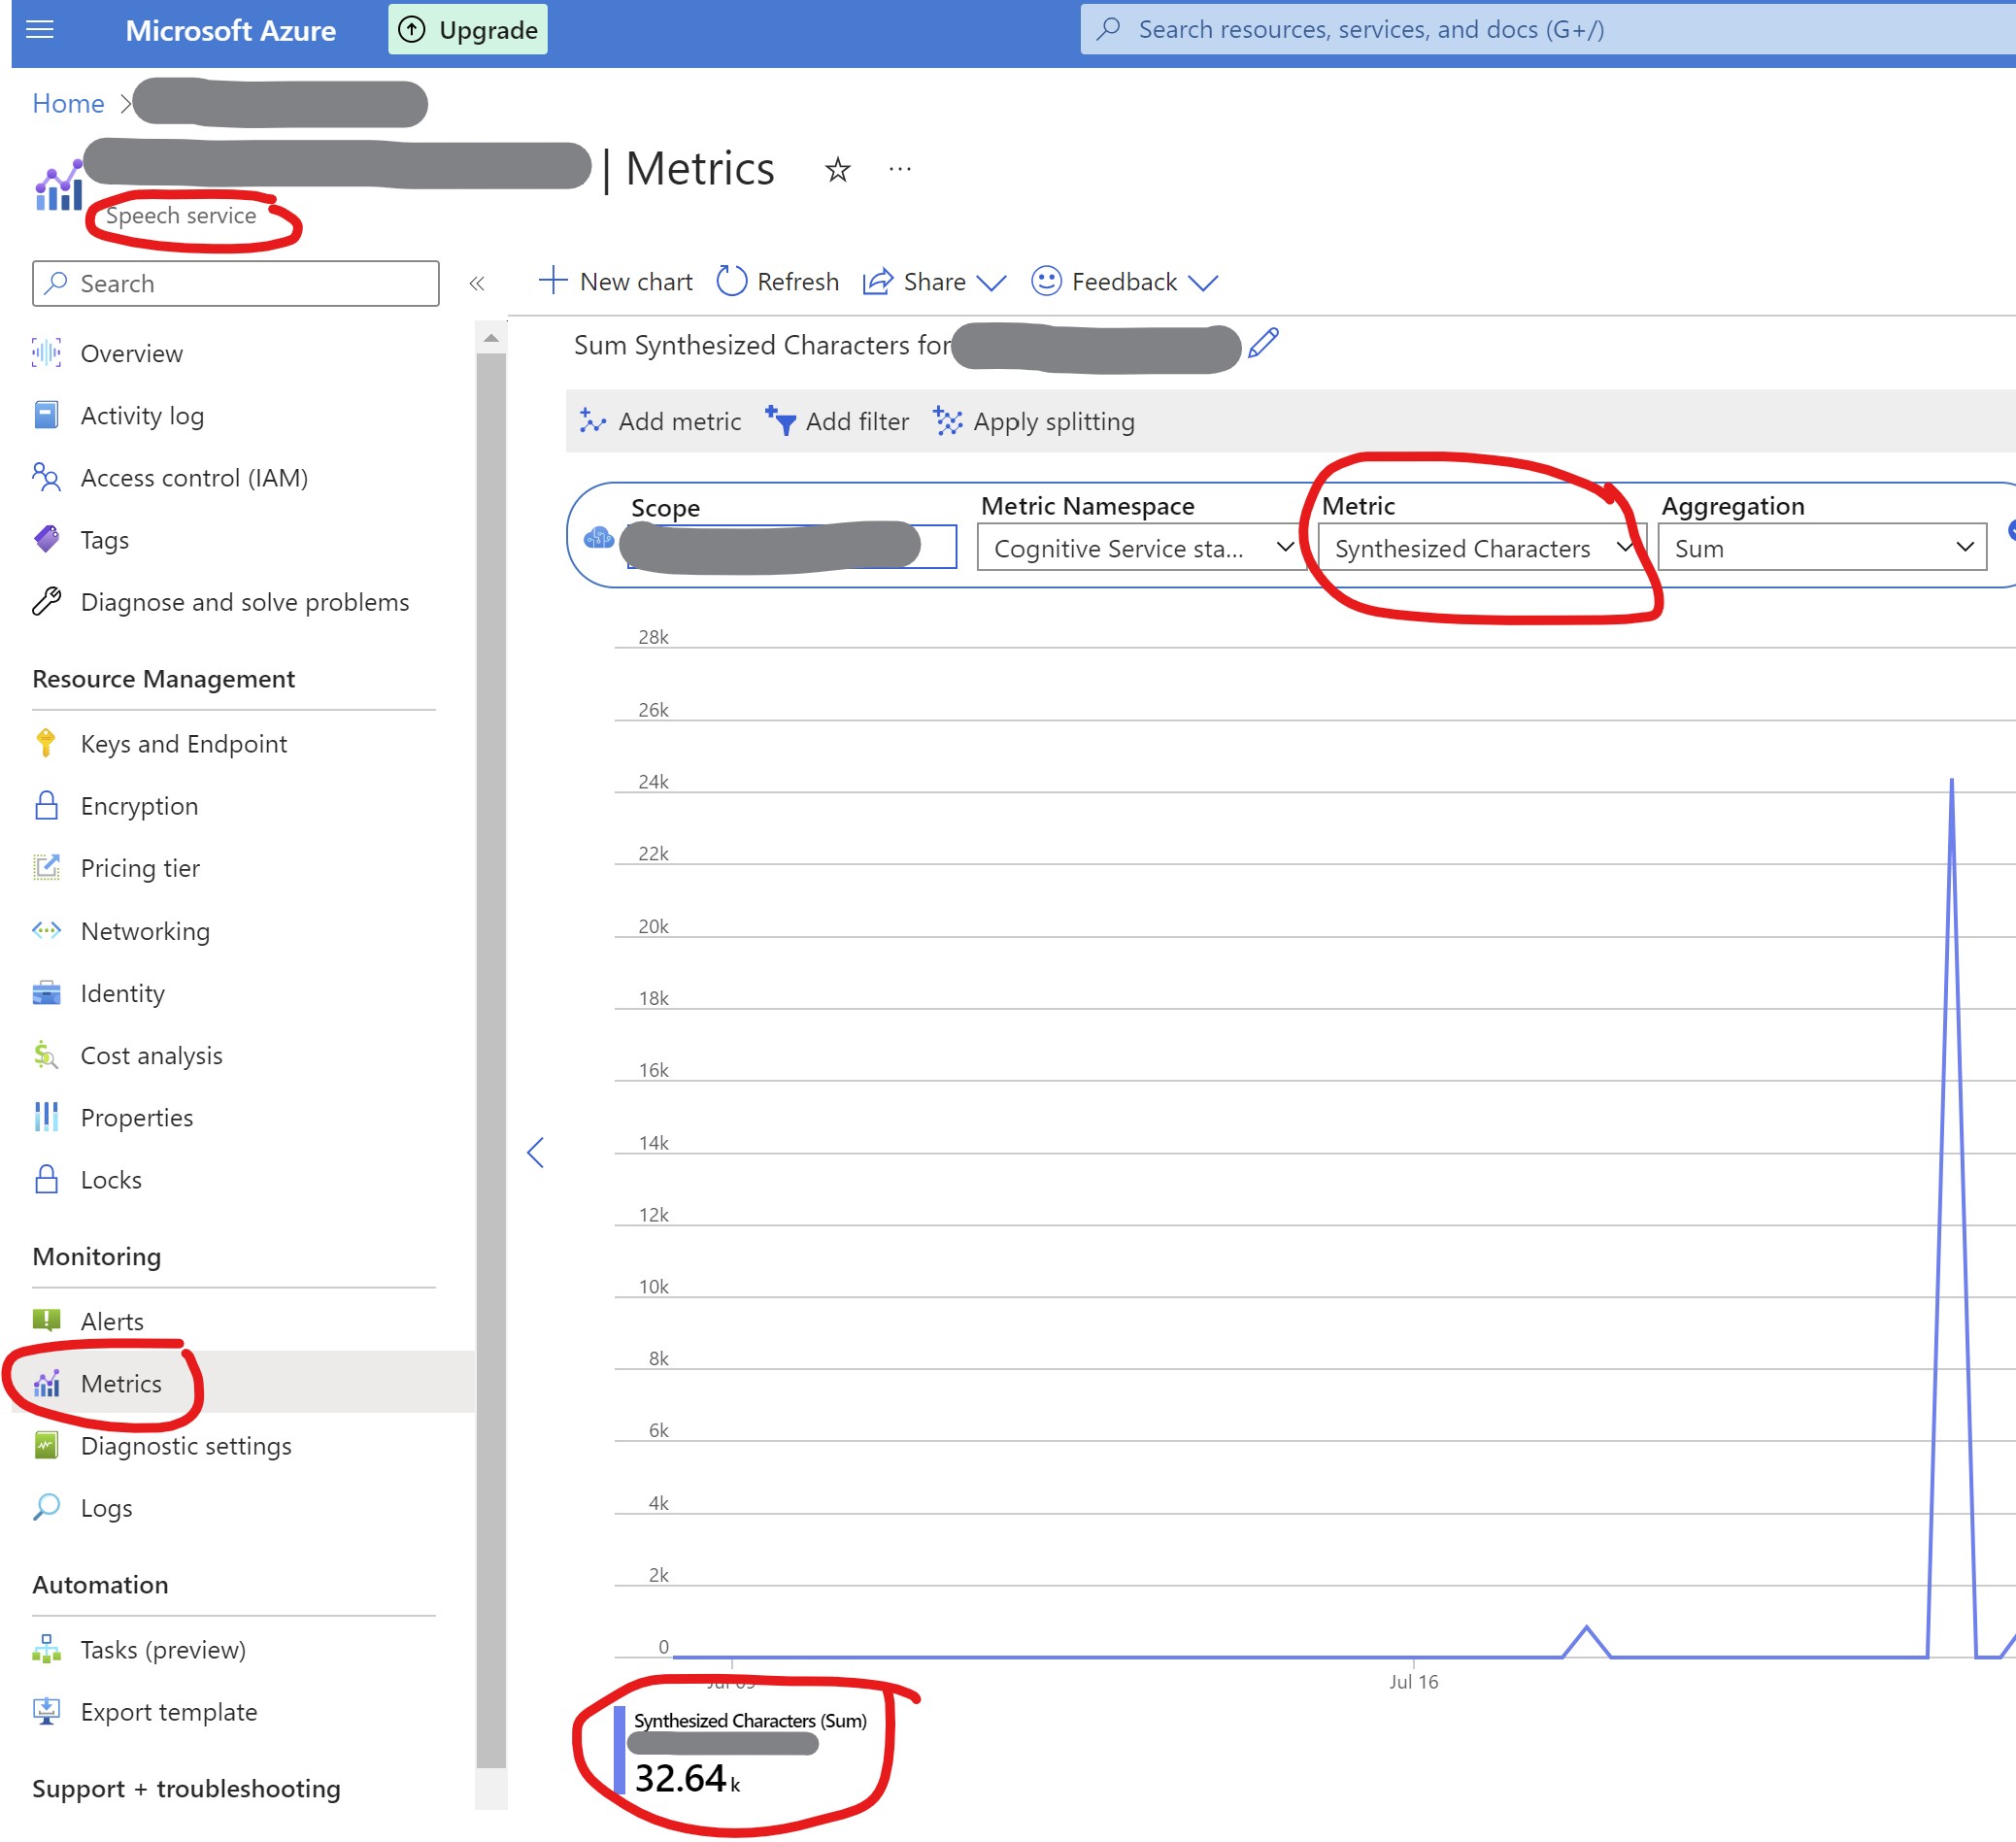Open Activity log

click(x=142, y=416)
